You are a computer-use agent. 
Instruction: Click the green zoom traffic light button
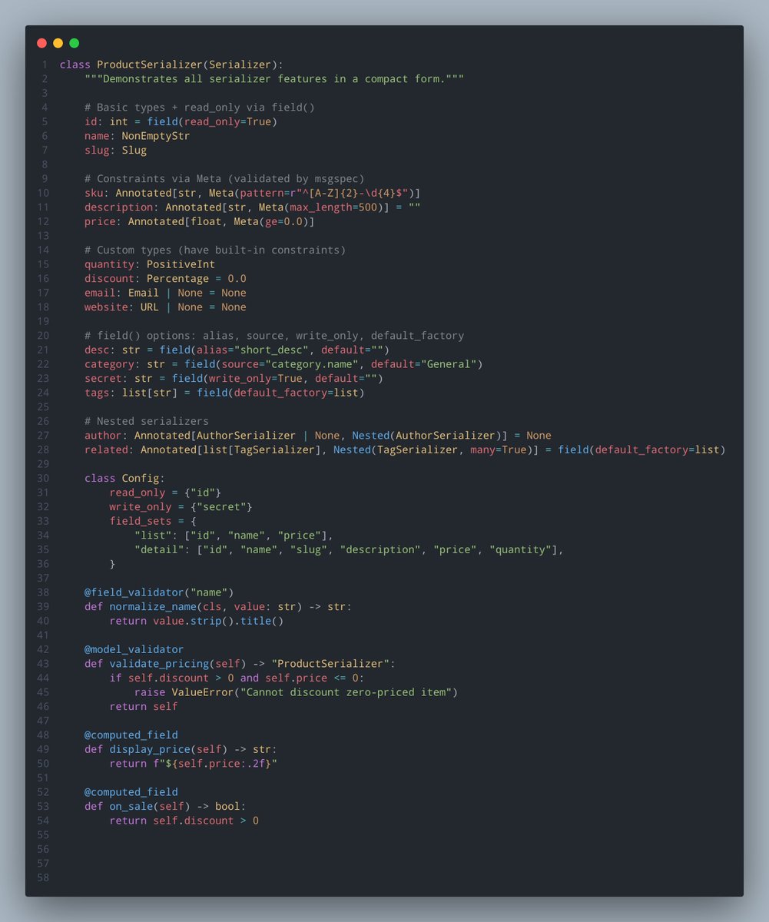pos(73,43)
